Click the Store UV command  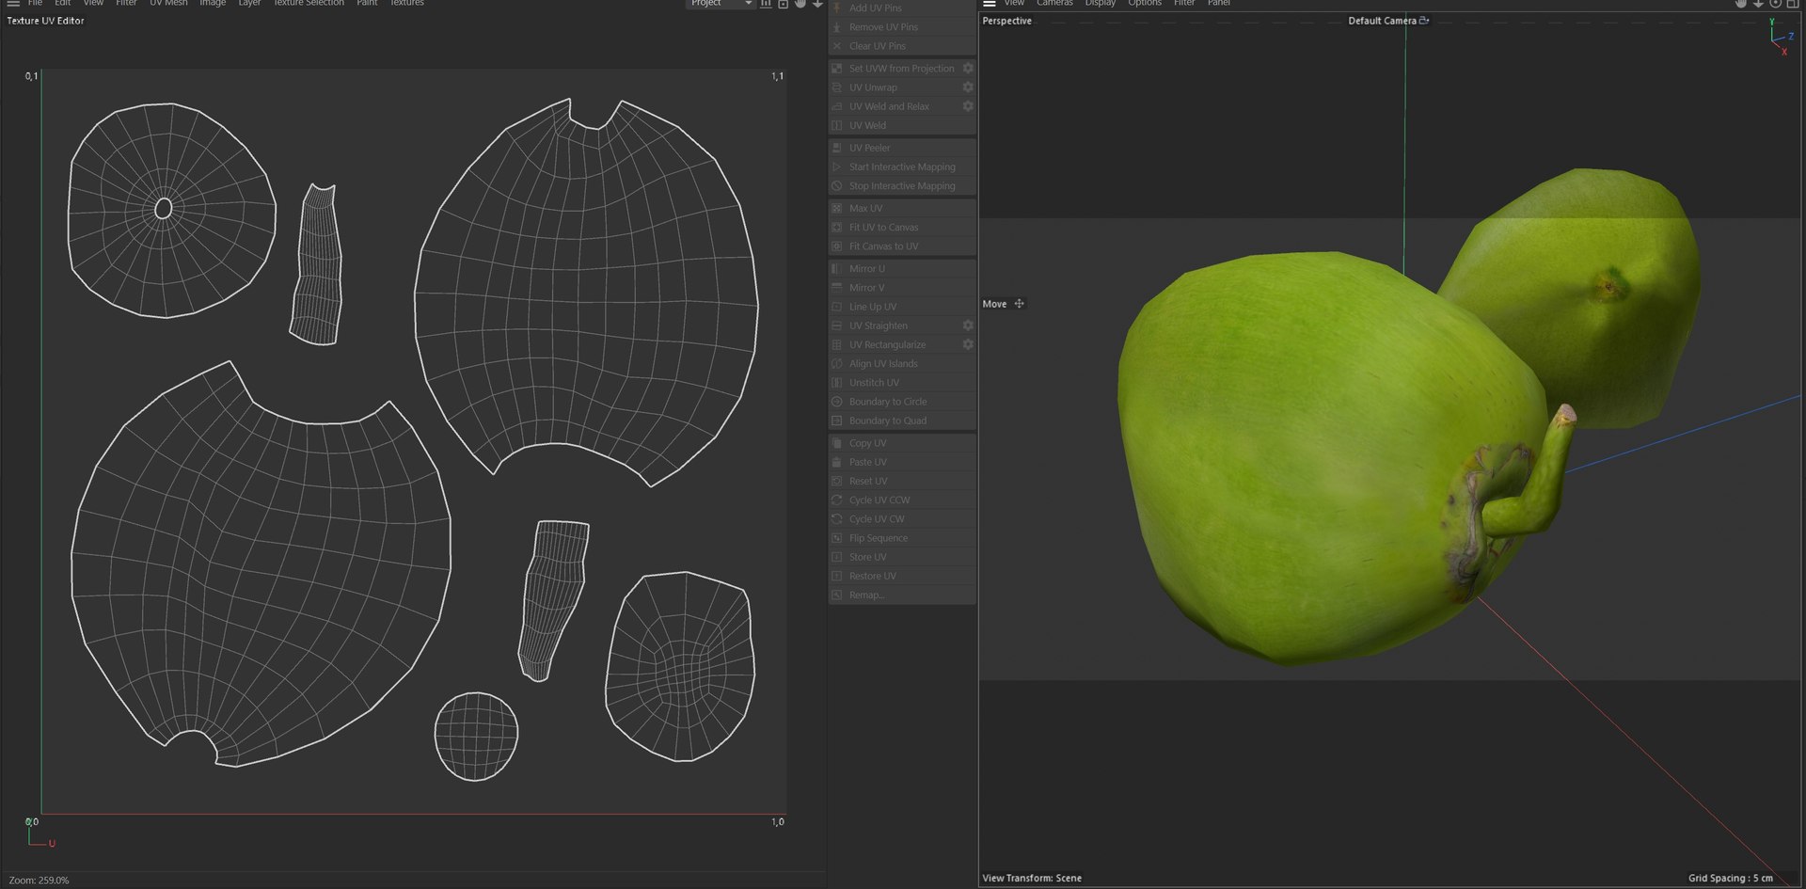point(902,557)
